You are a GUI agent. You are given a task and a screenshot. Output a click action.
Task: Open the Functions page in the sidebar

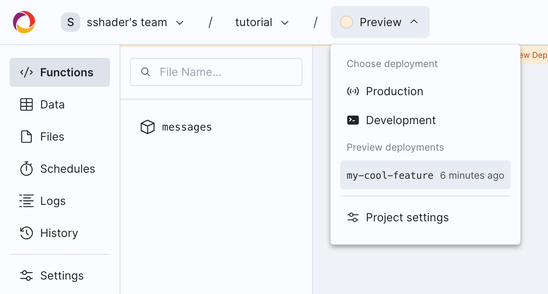(x=60, y=72)
